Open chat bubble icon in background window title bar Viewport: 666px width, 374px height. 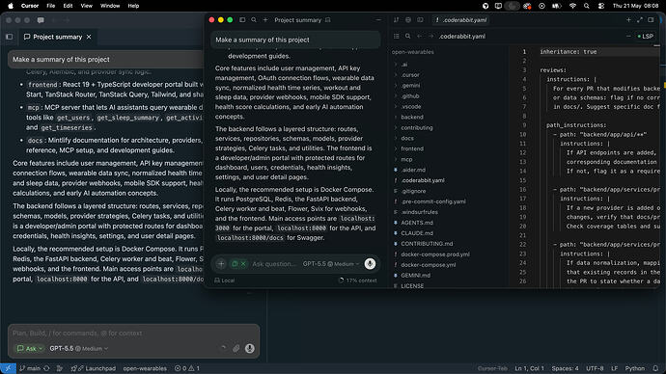[41, 20]
